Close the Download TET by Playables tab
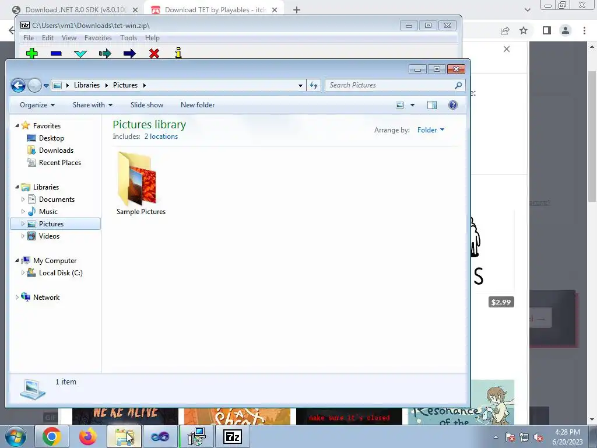Image resolution: width=597 pixels, height=448 pixels. 275,10
